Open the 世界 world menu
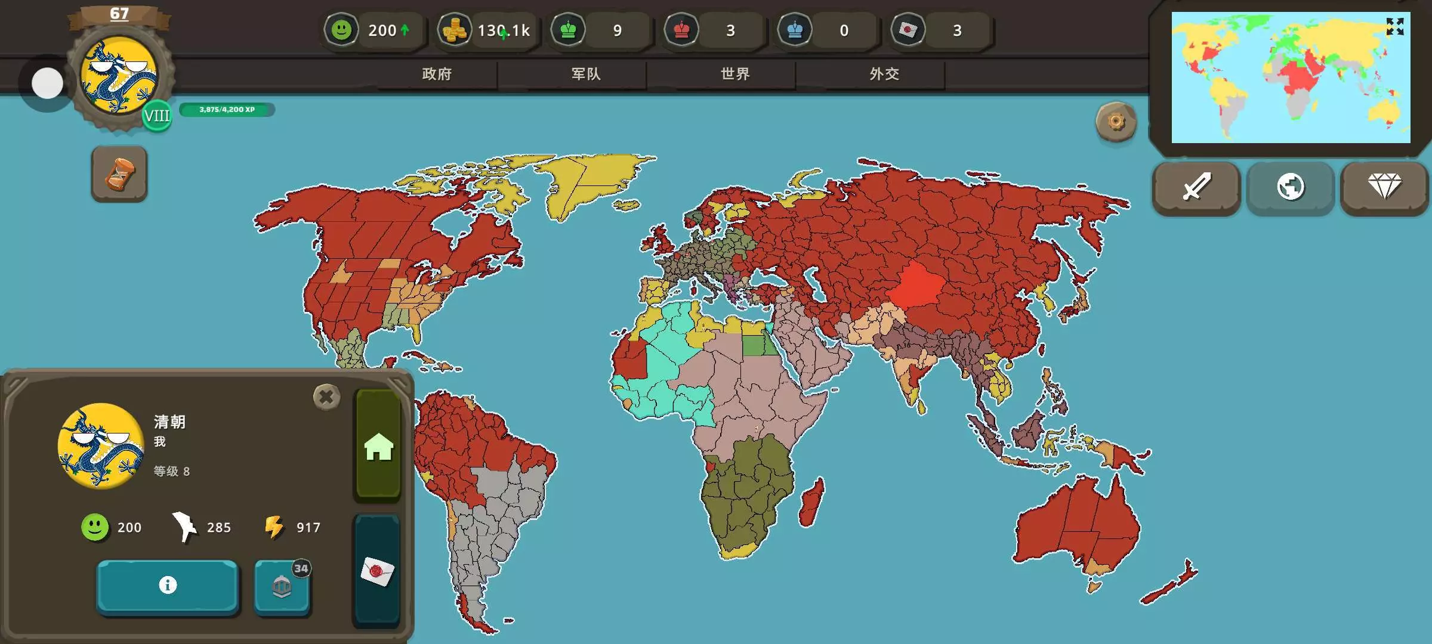 pyautogui.click(x=735, y=74)
